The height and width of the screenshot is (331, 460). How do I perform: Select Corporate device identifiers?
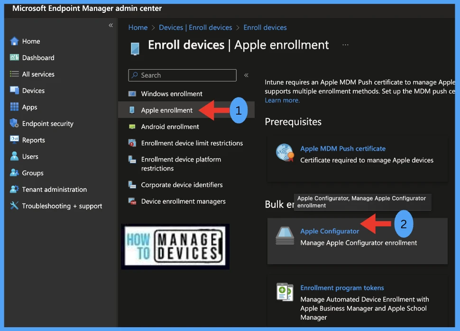coord(182,185)
